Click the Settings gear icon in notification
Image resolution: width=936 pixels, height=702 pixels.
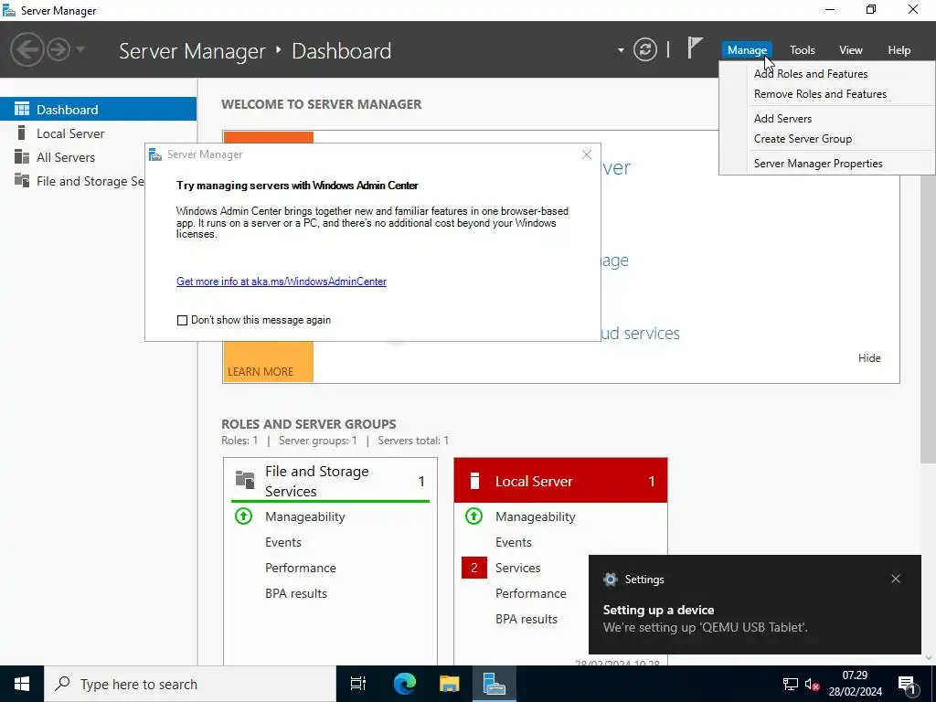pos(610,579)
